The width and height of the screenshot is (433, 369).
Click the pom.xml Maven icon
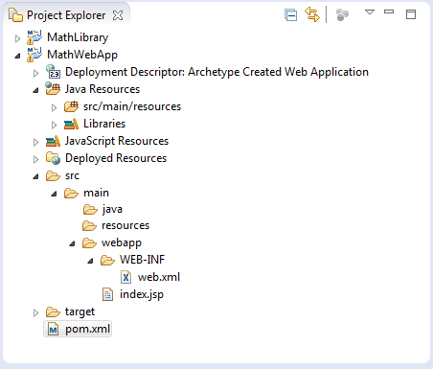(x=53, y=329)
